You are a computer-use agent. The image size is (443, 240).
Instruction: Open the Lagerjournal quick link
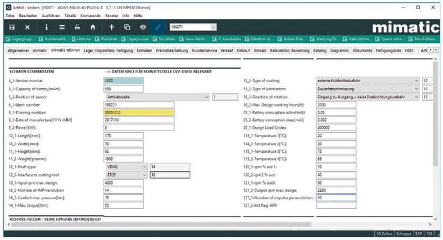135,39
